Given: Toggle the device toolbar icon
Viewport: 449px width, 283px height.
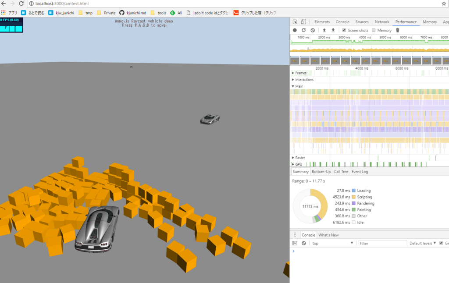Looking at the screenshot, I should click(303, 22).
